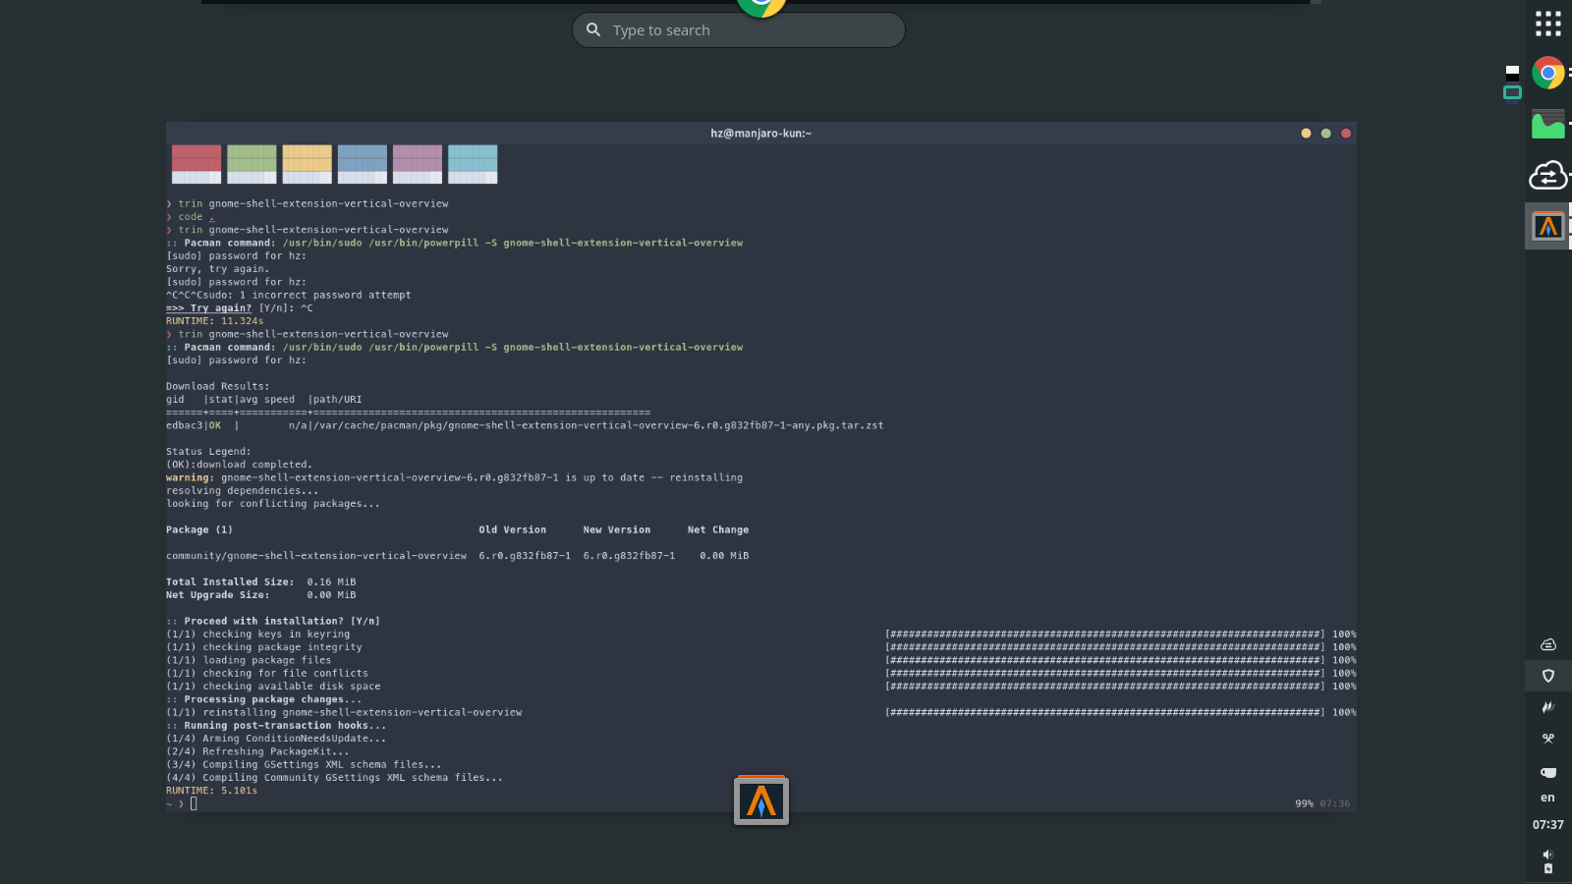
Task: Open the scissors clipboard manager tray icon
Action: pyautogui.click(x=1548, y=739)
